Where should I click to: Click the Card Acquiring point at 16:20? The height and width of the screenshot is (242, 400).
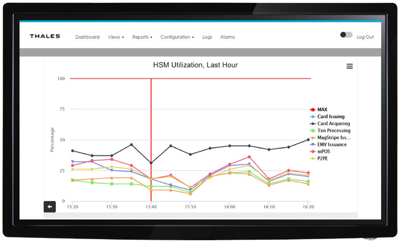click(x=308, y=140)
